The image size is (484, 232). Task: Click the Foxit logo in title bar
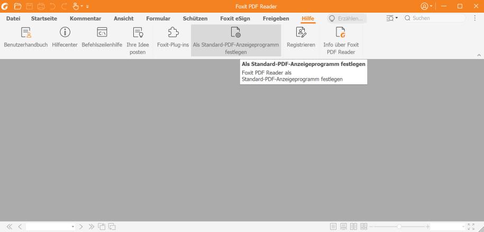click(x=5, y=6)
